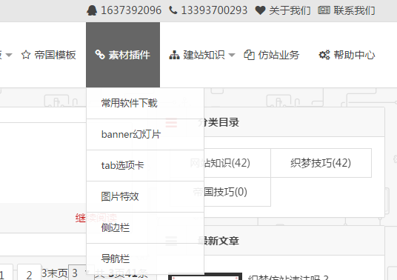Expand the dropdown arrow left of 帝国模板
Screen dimensions: 397x280
[9, 55]
